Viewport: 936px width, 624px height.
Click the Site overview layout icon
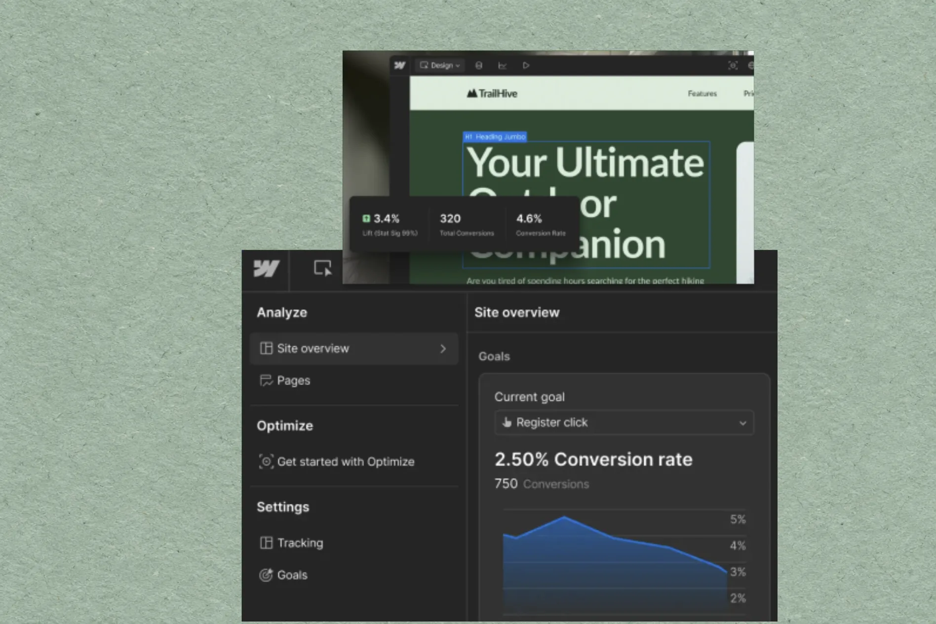266,349
